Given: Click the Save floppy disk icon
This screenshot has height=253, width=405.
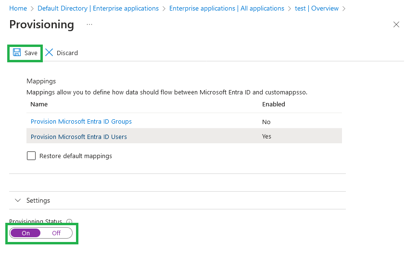Looking at the screenshot, I should 17,53.
